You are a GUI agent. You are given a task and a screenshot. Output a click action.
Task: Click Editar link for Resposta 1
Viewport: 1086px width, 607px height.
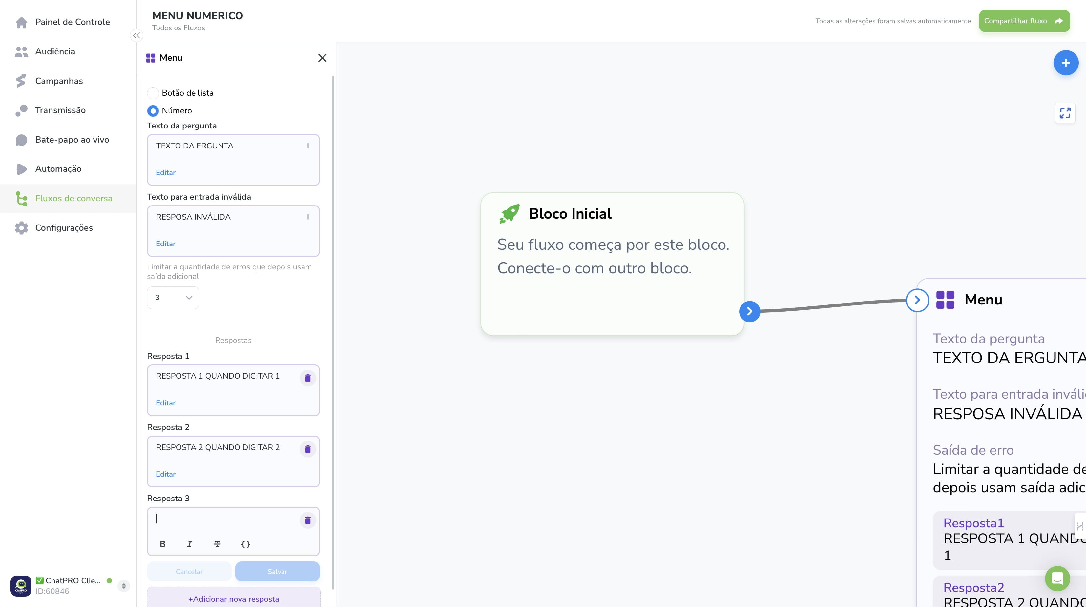tap(166, 403)
